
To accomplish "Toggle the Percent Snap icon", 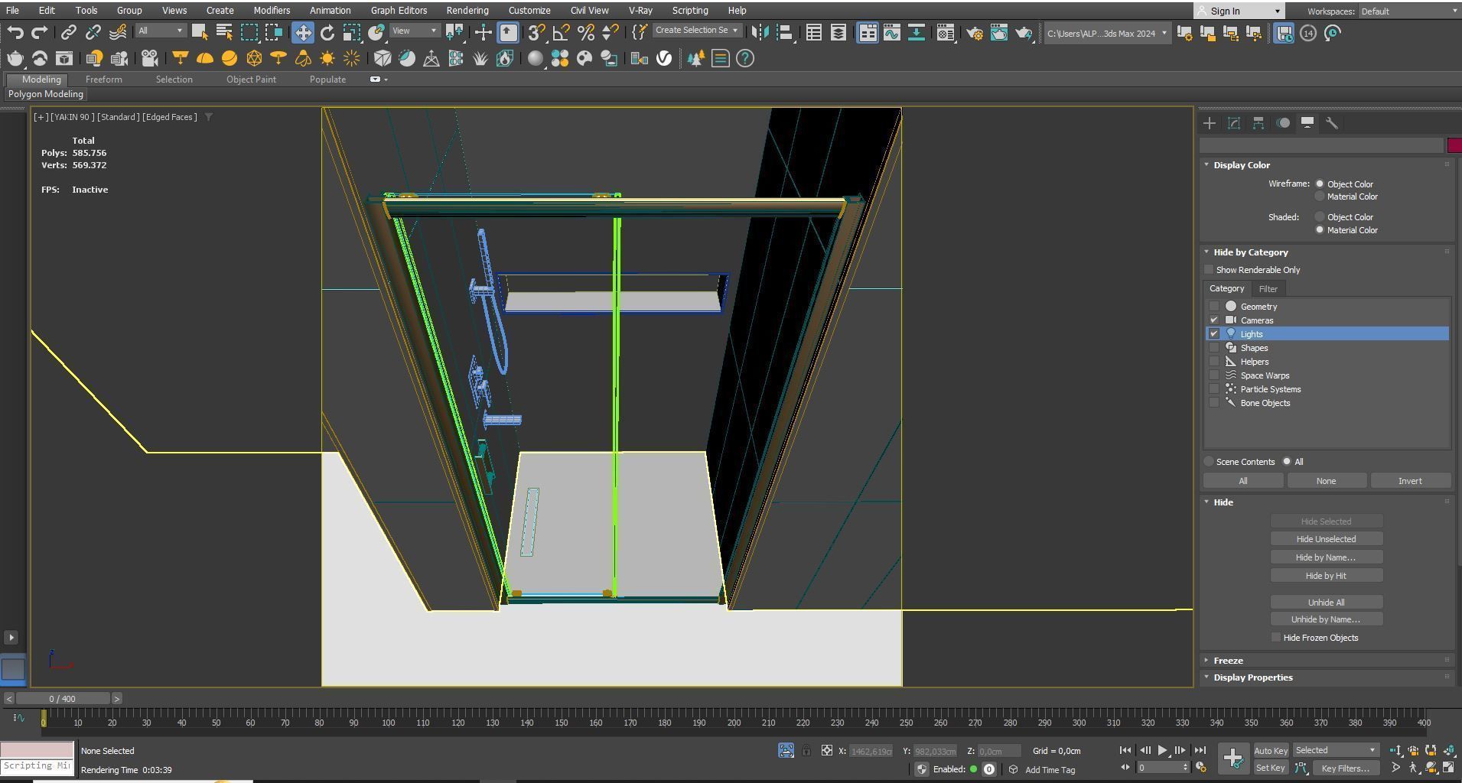I will point(585,33).
